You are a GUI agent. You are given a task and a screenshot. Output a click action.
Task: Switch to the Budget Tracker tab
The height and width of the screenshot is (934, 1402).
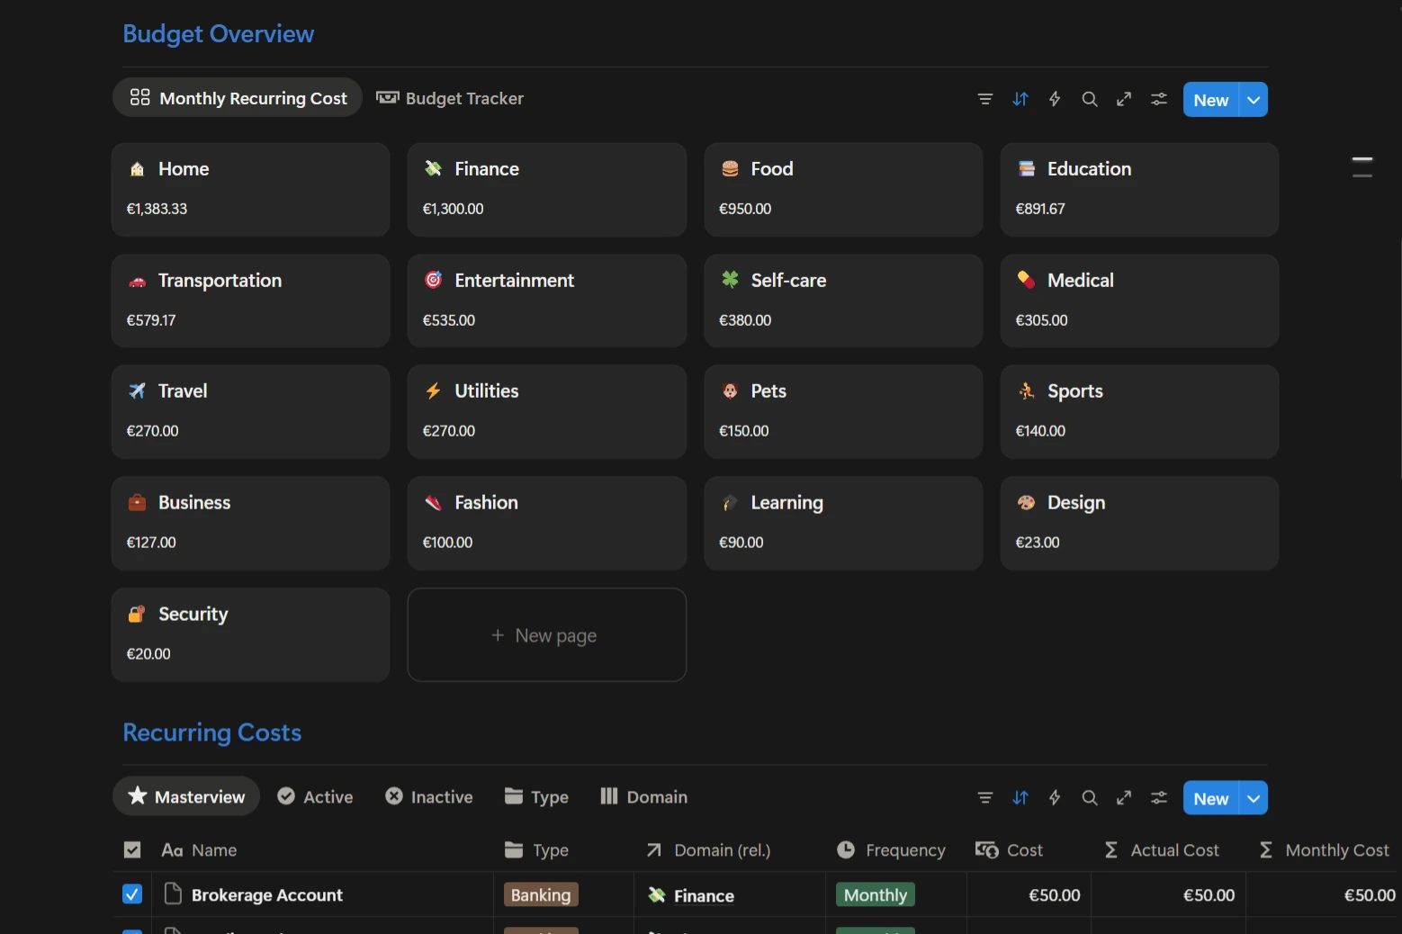pos(450,98)
